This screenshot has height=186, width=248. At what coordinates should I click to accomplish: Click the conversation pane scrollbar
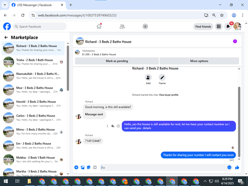239,122
